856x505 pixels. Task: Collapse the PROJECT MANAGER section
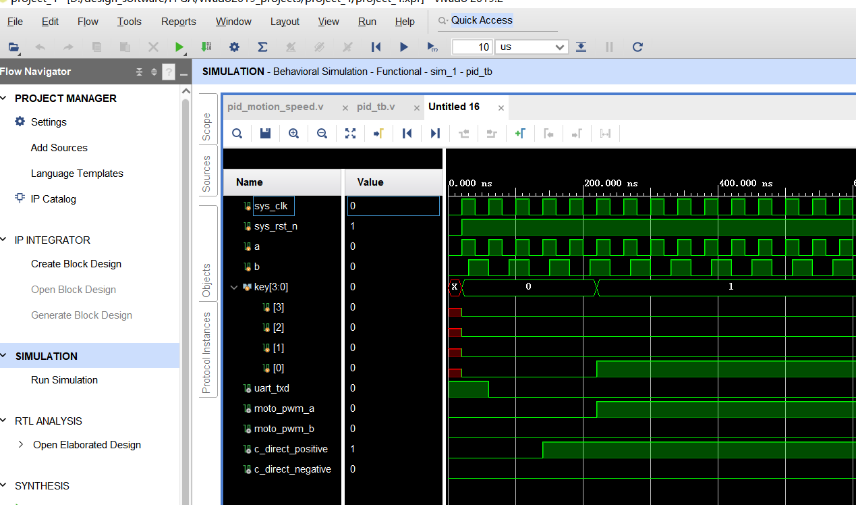4,98
